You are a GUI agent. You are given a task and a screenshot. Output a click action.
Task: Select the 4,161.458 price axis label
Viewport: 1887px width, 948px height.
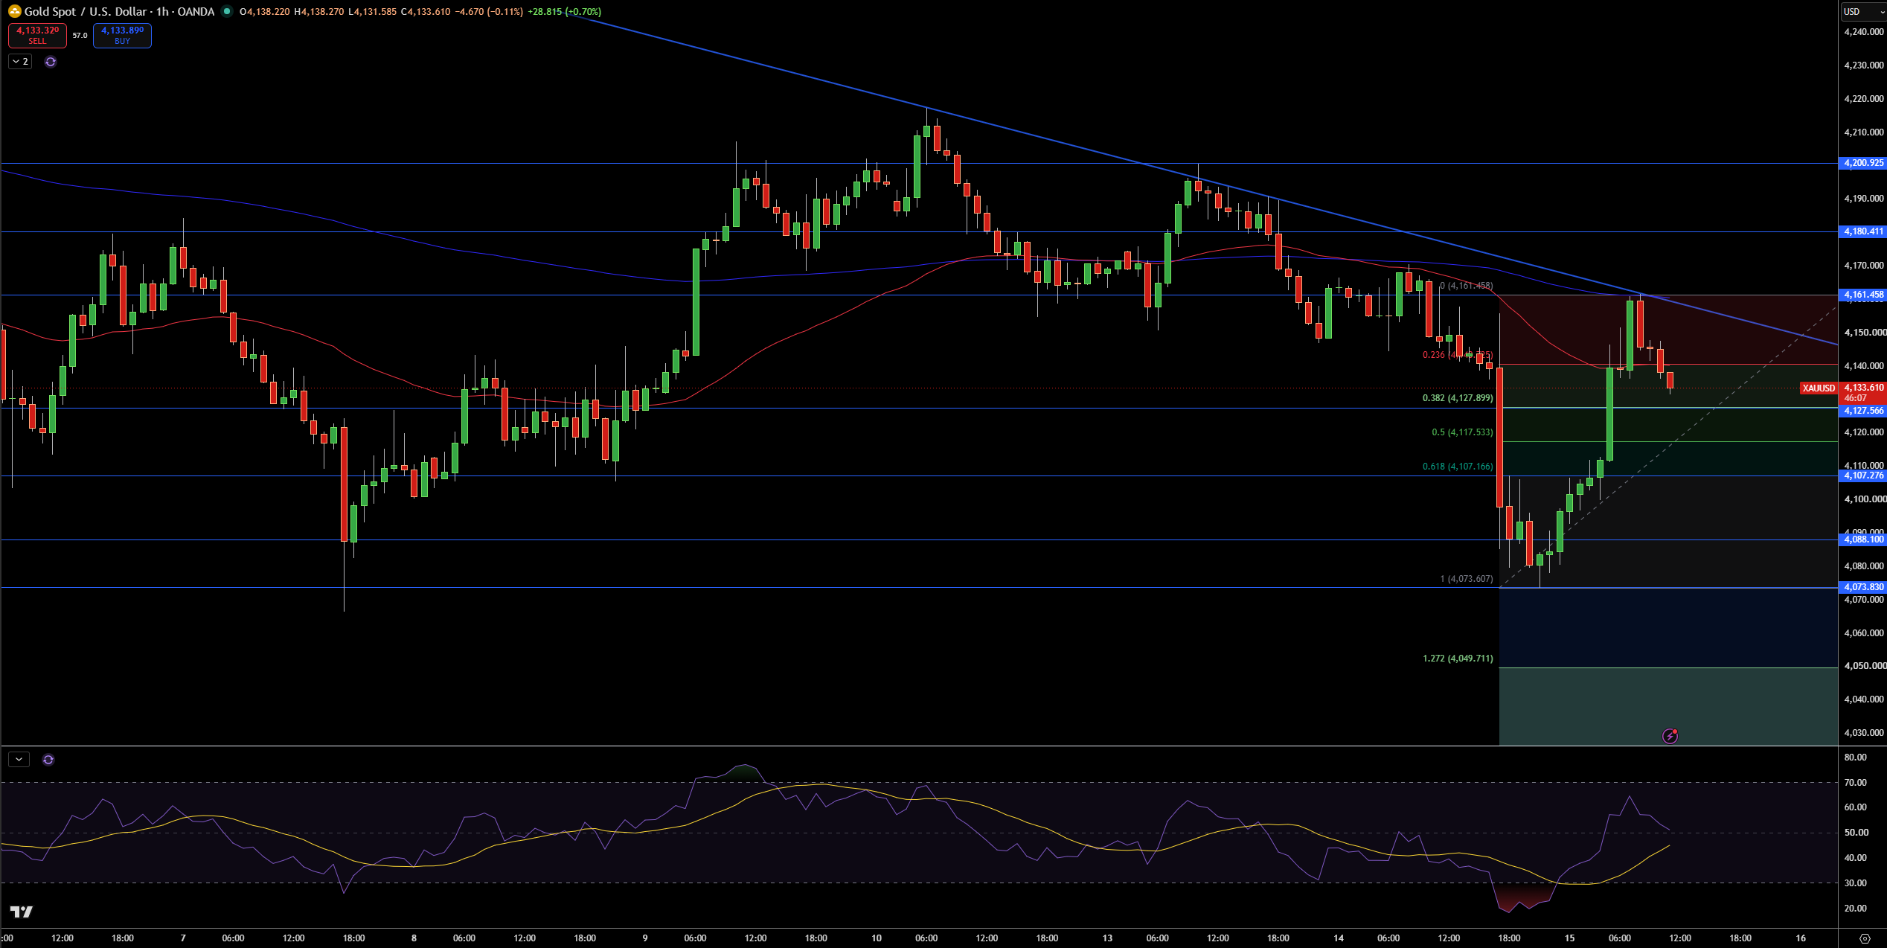1863,295
